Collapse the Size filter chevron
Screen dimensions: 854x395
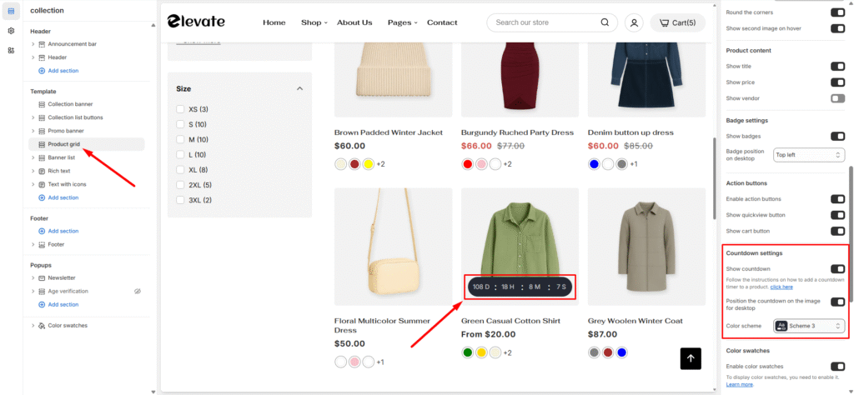[299, 88]
